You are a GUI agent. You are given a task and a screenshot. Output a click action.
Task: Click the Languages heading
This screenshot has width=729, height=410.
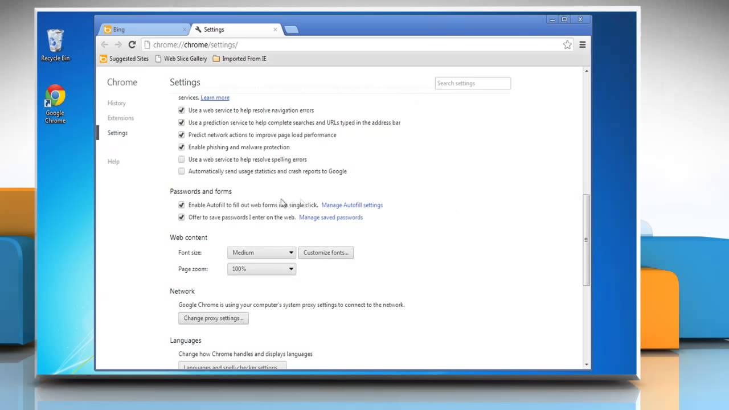pyautogui.click(x=186, y=341)
